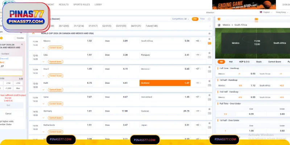The height and width of the screenshot is (145, 290).
Task: Favorite the Brazil vs Morocco match
Action: pos(210,67)
